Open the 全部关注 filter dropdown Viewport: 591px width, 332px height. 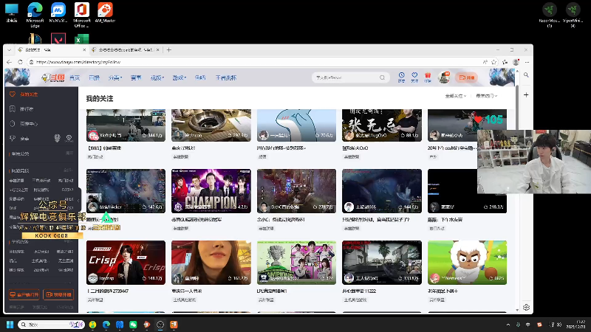[x=455, y=96]
